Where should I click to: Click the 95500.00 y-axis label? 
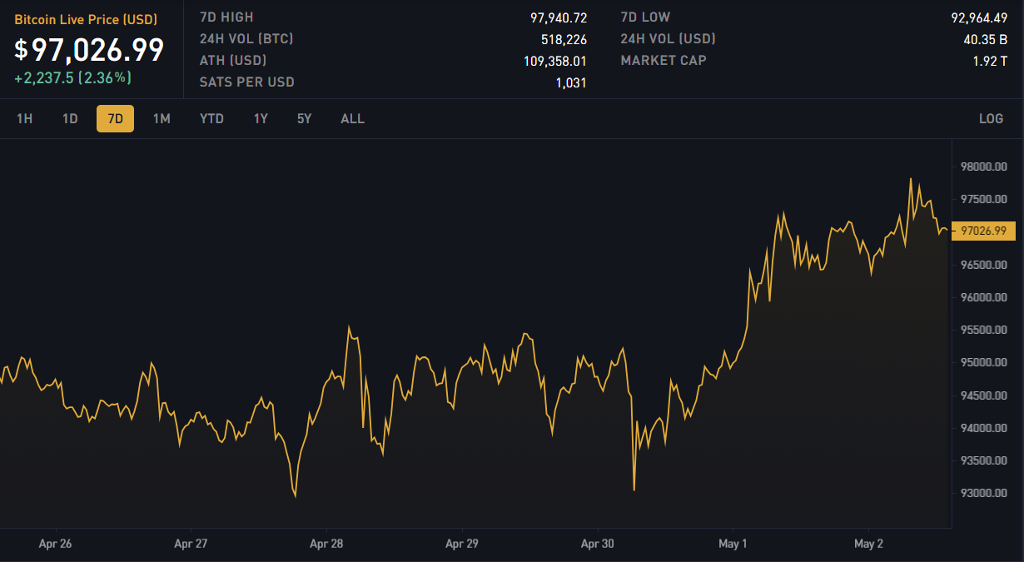[x=983, y=330]
